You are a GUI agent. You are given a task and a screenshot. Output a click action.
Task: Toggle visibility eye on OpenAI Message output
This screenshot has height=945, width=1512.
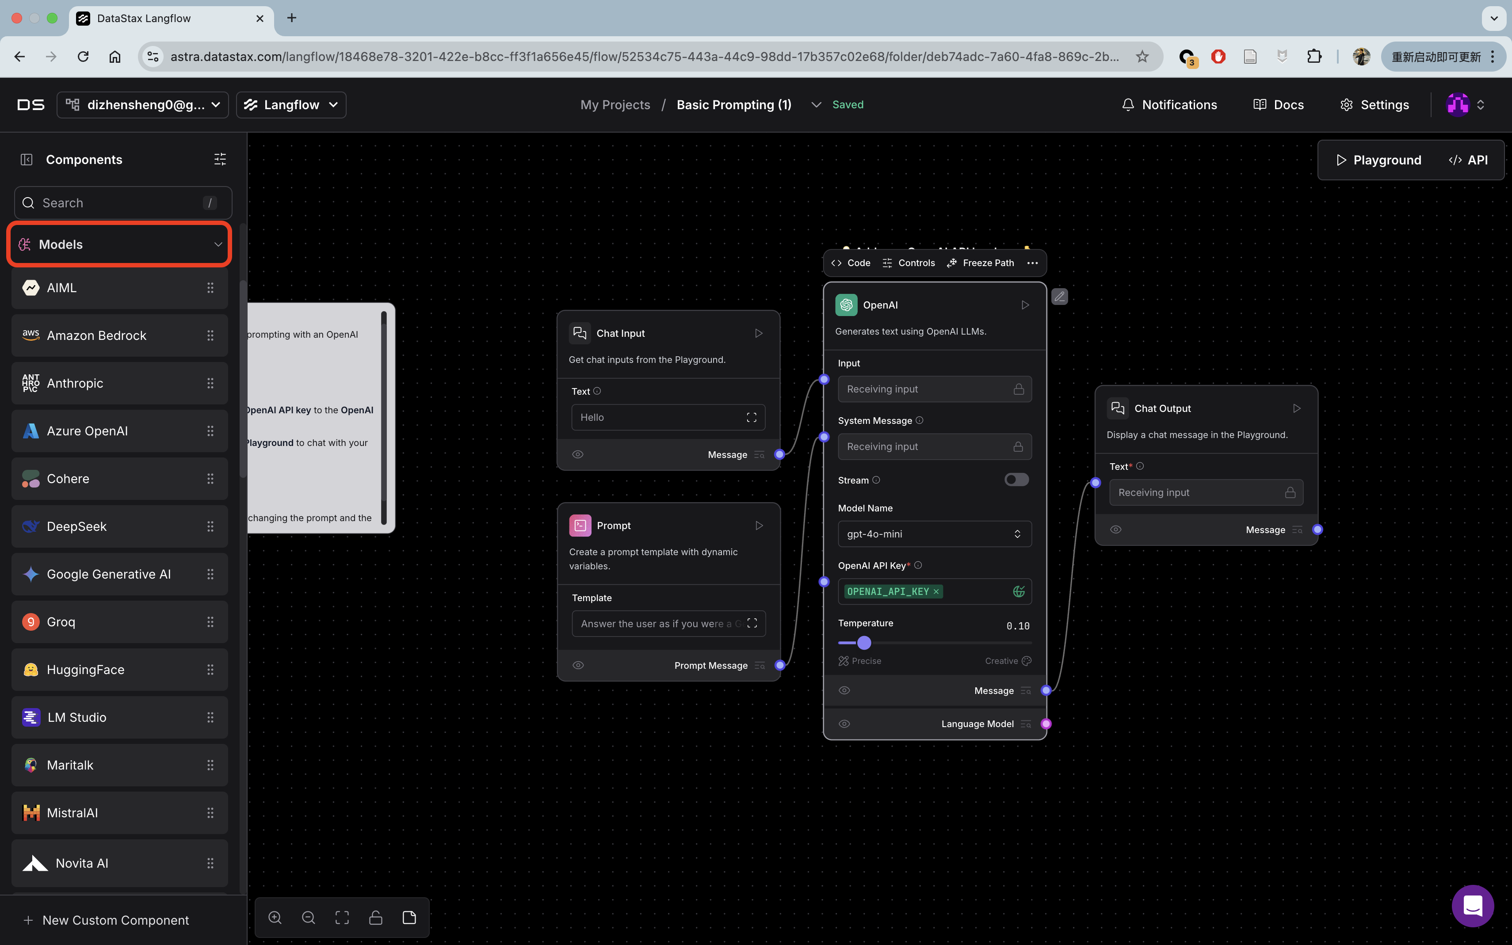pyautogui.click(x=844, y=690)
